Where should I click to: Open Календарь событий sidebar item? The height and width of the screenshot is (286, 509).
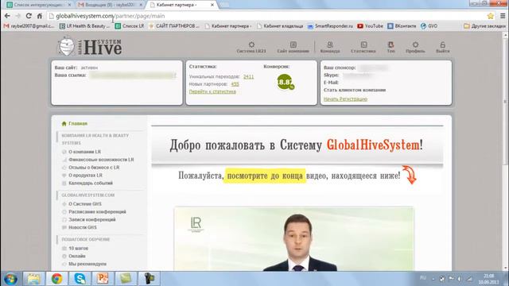point(87,183)
